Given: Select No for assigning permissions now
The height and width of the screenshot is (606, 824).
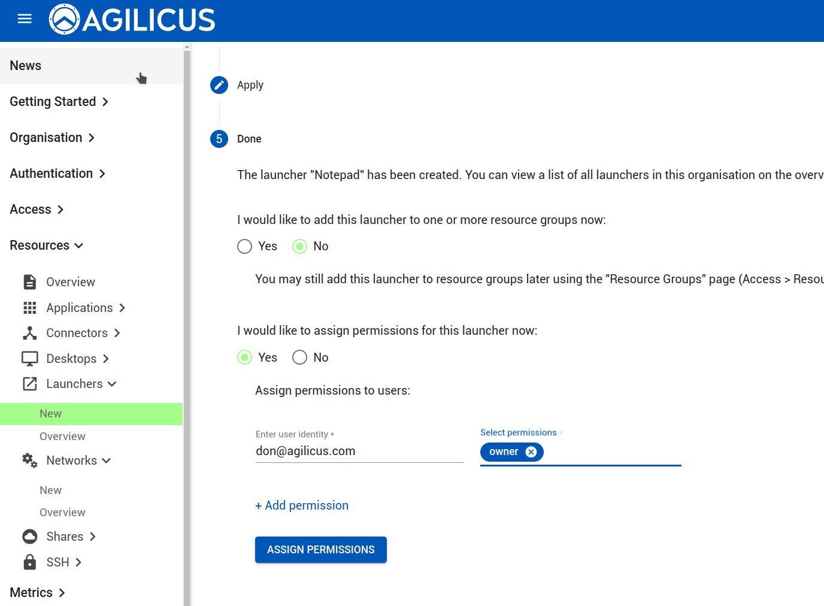Looking at the screenshot, I should [299, 357].
